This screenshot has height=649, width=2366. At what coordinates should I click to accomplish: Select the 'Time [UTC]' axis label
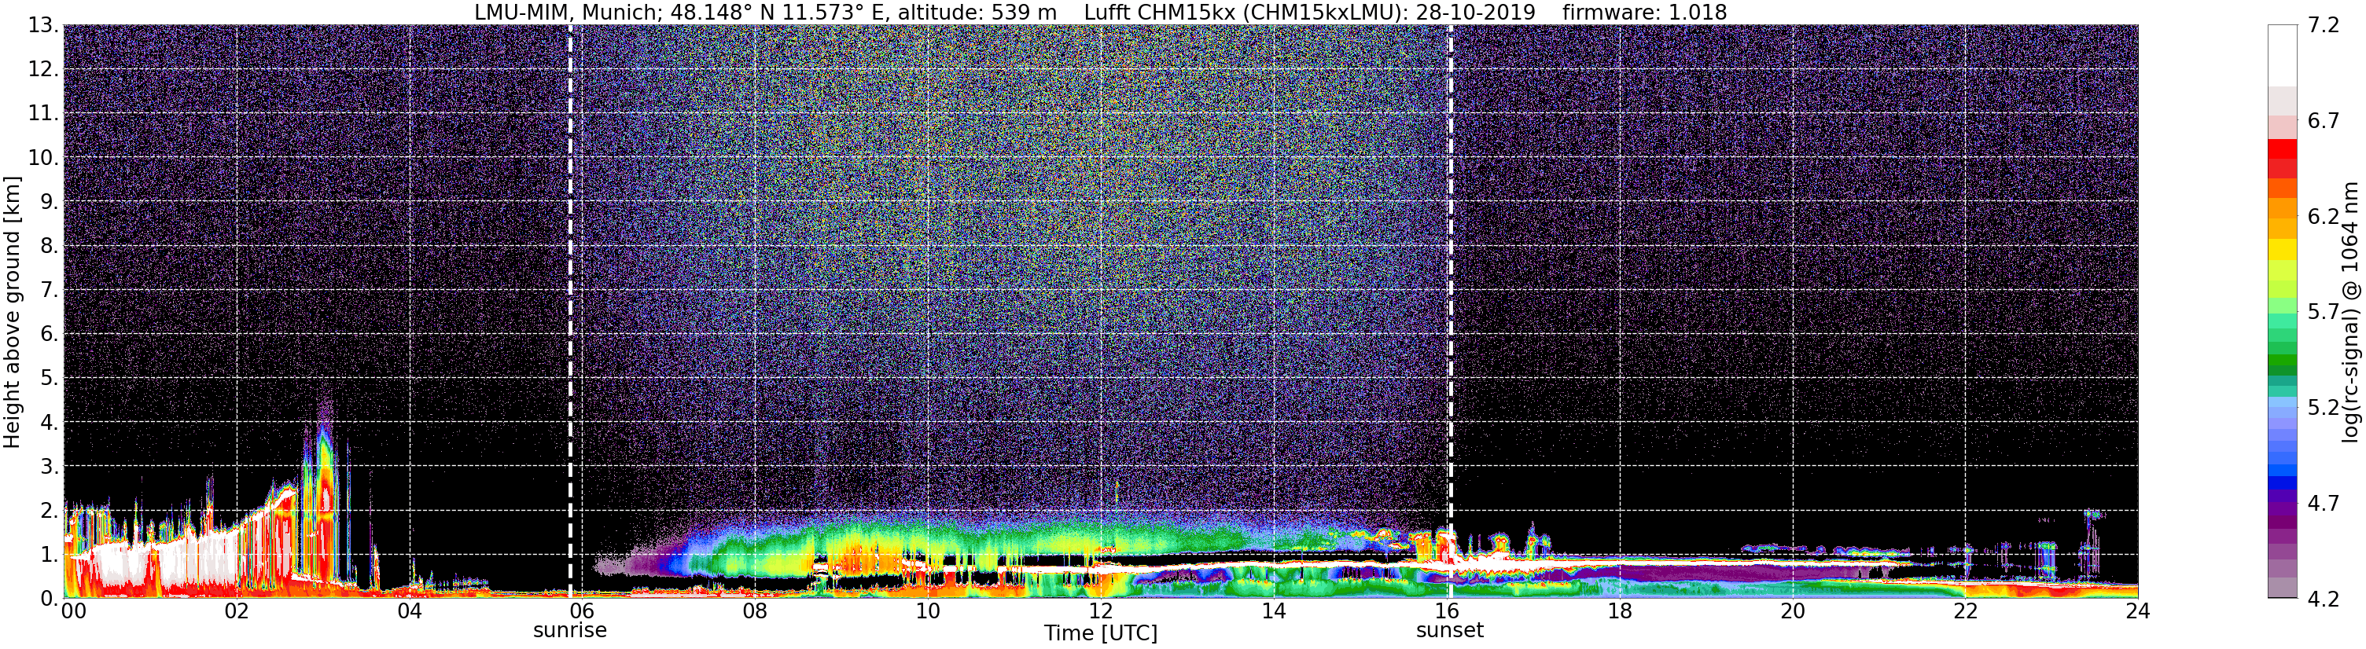[1100, 633]
